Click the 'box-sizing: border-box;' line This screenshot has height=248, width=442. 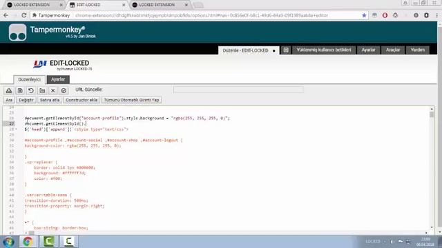61,228
